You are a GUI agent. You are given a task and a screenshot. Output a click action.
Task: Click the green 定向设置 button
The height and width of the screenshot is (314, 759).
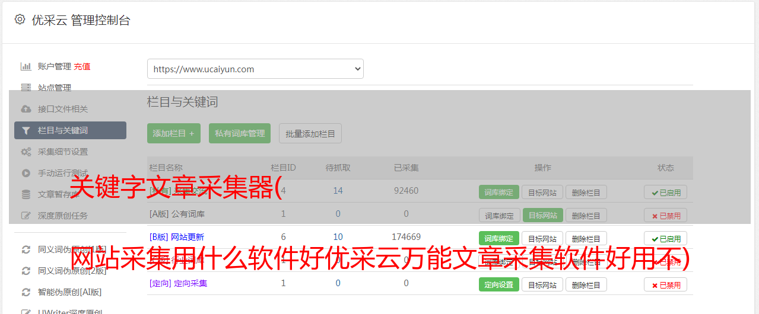(499, 284)
